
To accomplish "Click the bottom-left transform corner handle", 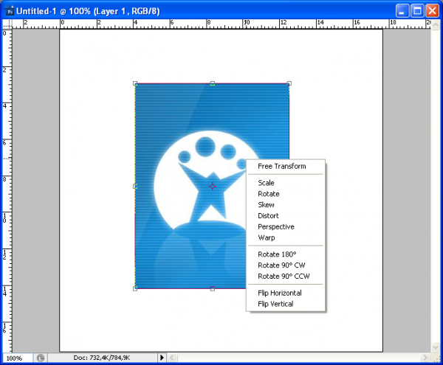I will point(135,288).
